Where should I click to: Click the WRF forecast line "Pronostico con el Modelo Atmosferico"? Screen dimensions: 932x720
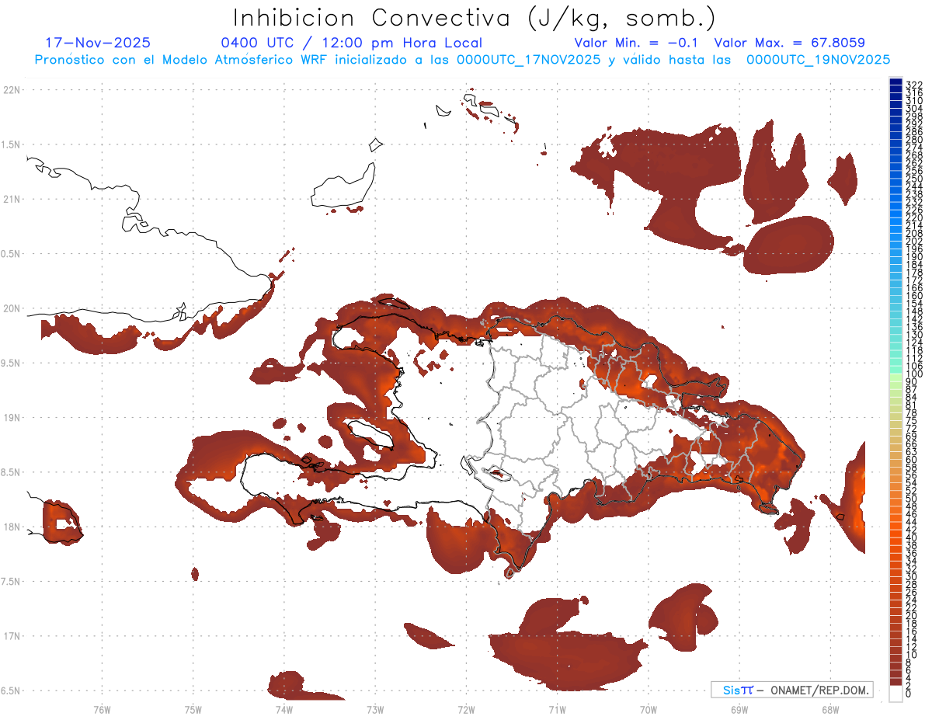coord(165,59)
